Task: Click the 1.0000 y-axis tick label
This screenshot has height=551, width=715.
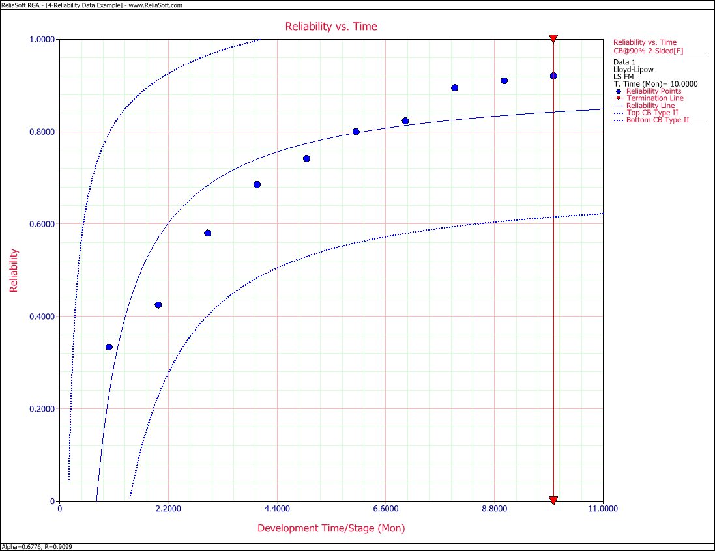Action: coord(42,39)
